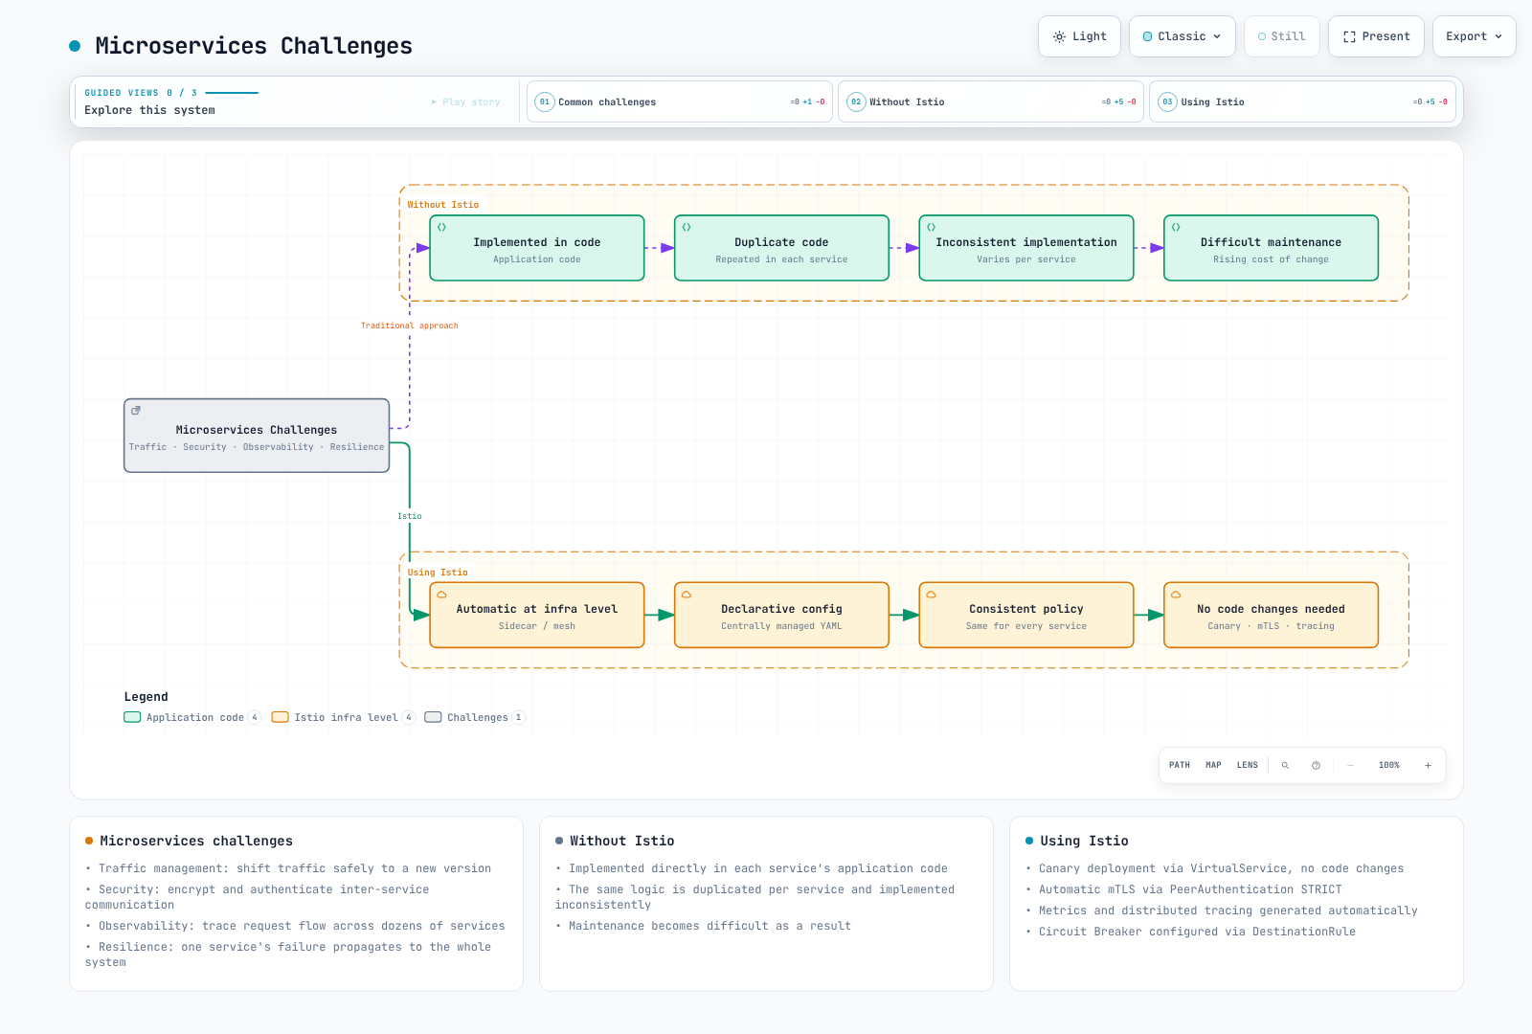Toggle Light theme mode
The height and width of the screenshot is (1034, 1532).
1079,36
